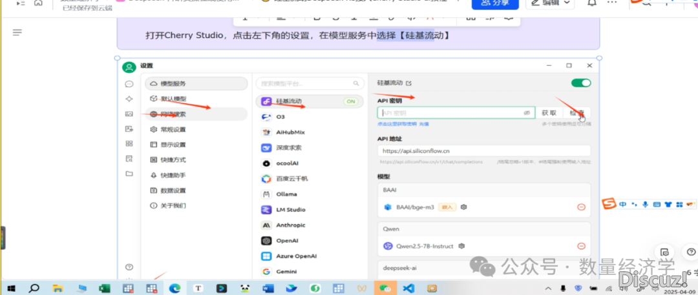Click the 分享 share button
The width and height of the screenshot is (698, 295).
(495, 3)
